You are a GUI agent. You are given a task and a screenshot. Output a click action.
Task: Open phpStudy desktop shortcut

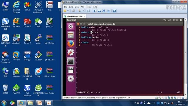16,39
